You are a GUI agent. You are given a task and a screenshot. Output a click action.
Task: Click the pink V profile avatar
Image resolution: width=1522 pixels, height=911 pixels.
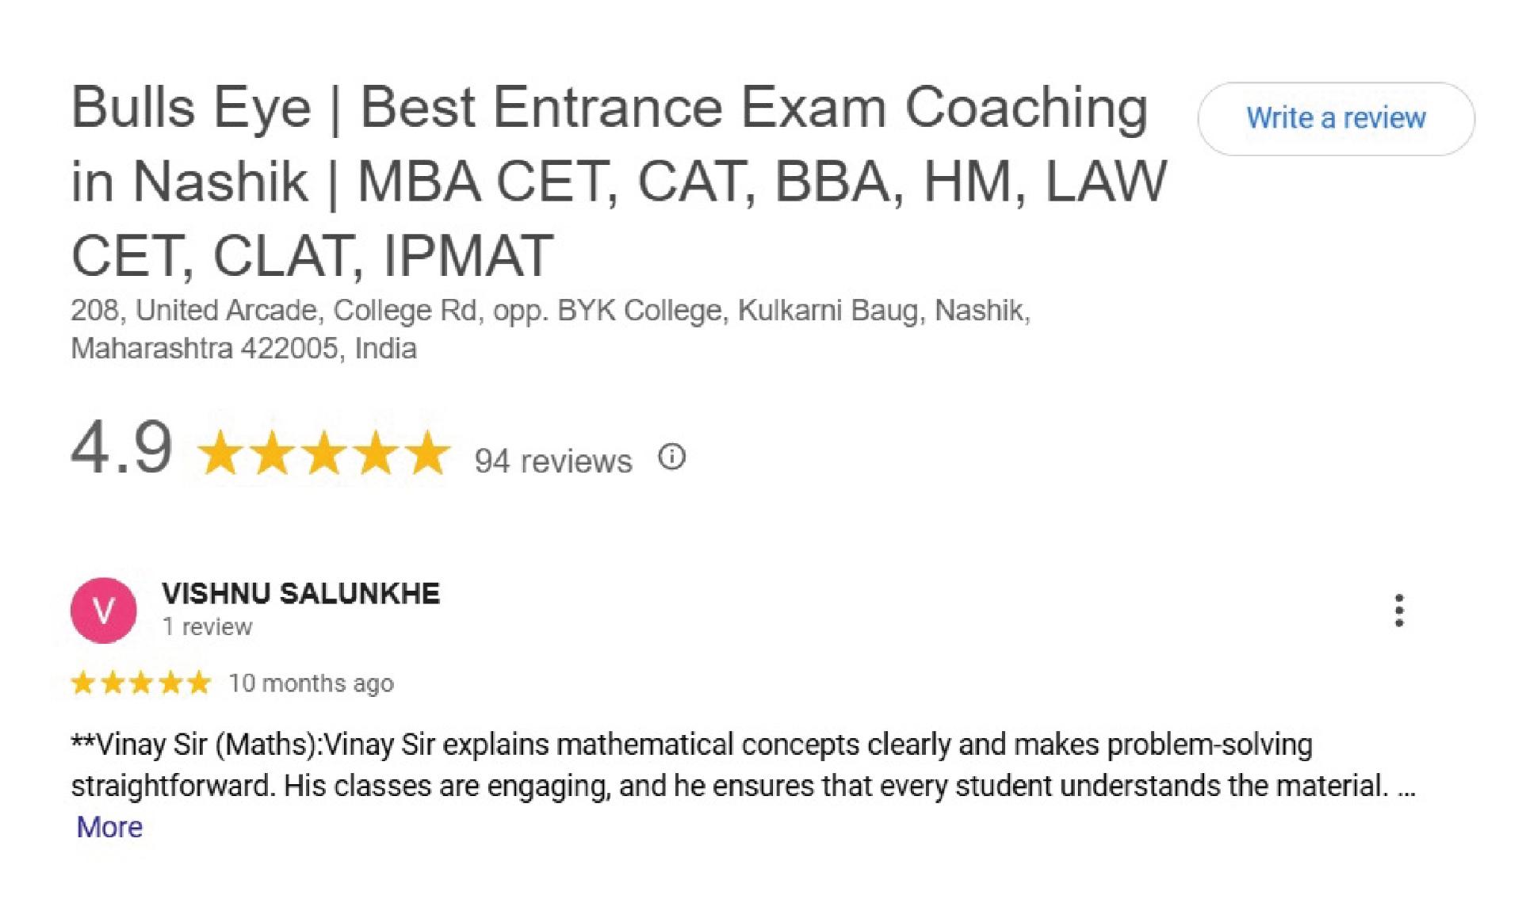104,611
